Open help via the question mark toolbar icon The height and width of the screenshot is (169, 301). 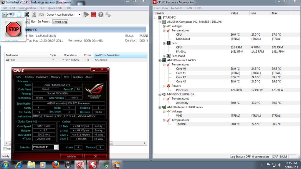(x=101, y=15)
